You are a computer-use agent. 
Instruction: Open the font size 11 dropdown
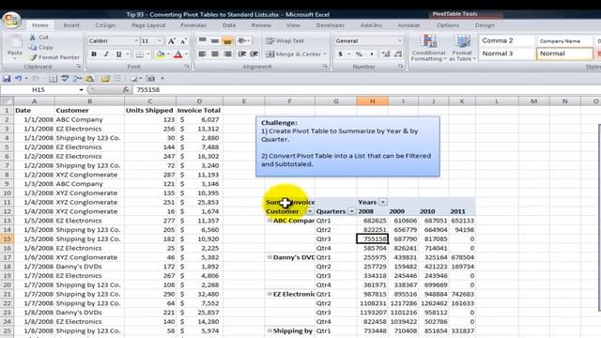click(x=160, y=41)
